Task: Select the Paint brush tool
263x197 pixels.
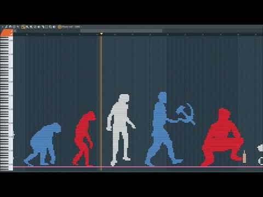Action: (27, 27)
